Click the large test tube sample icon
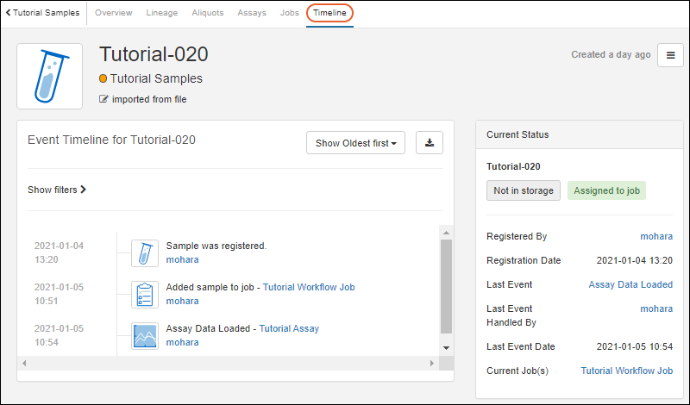The width and height of the screenshot is (690, 405). 50,77
